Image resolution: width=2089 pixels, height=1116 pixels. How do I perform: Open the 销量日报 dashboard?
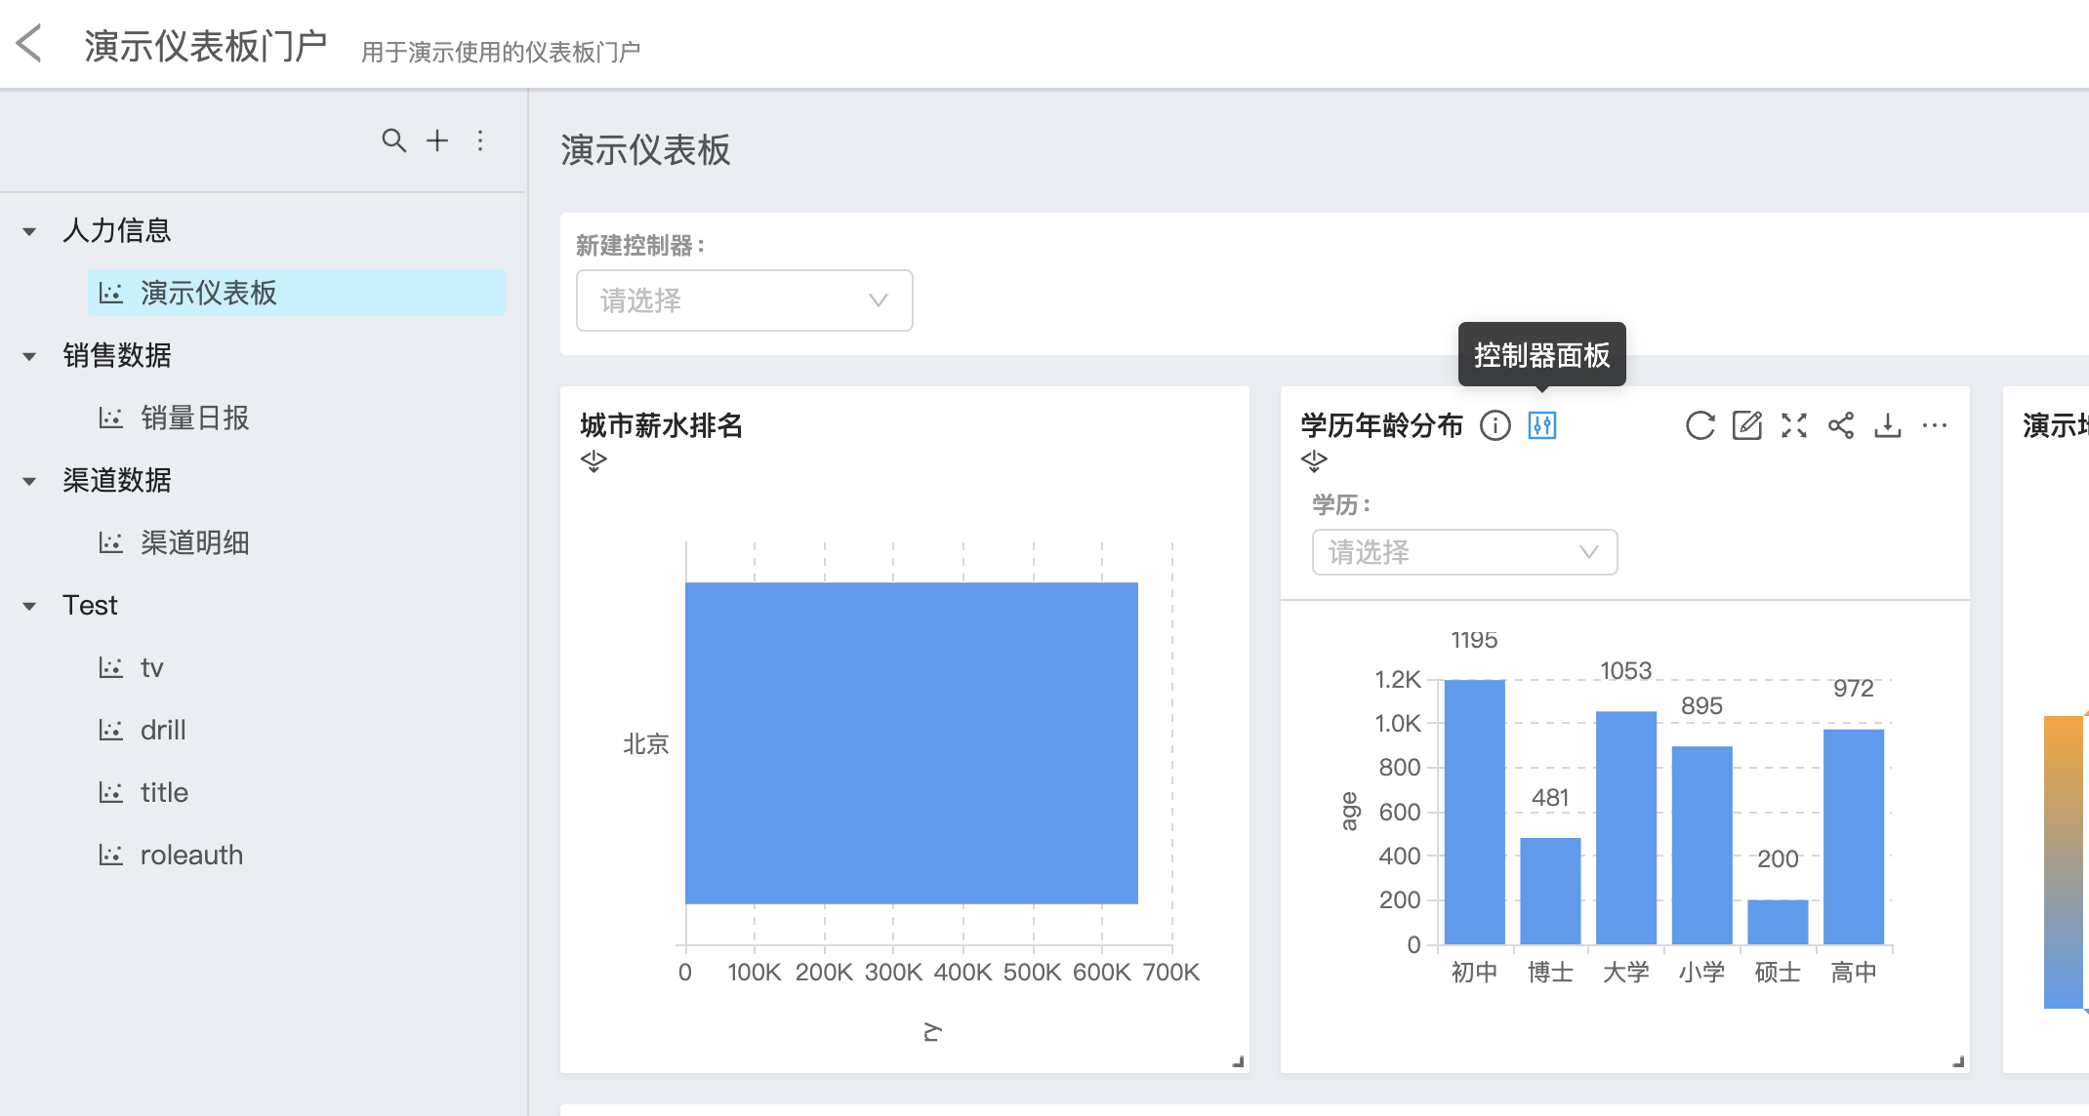coord(194,418)
